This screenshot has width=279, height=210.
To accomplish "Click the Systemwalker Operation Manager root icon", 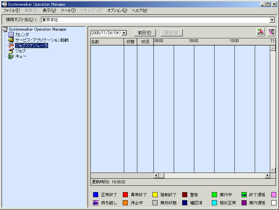I will 5,29.
